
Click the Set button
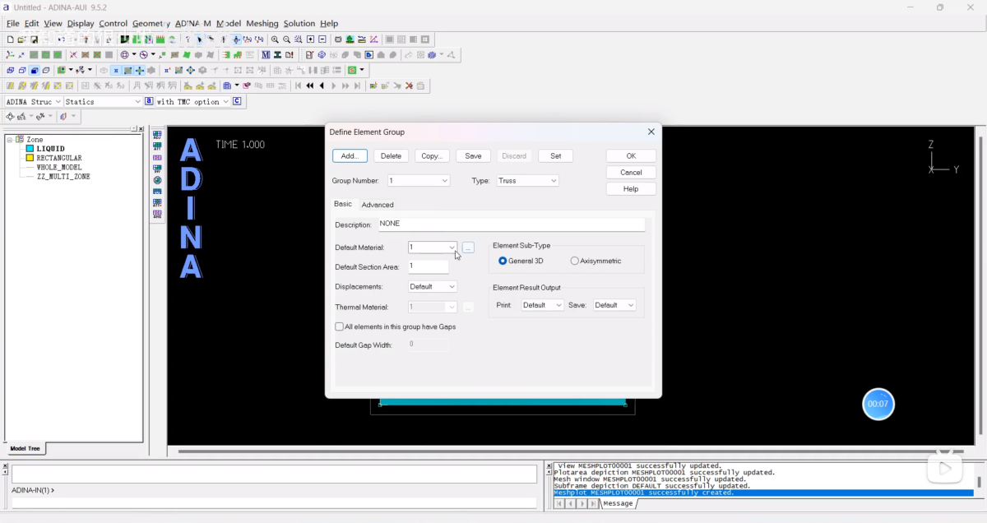[x=555, y=155]
